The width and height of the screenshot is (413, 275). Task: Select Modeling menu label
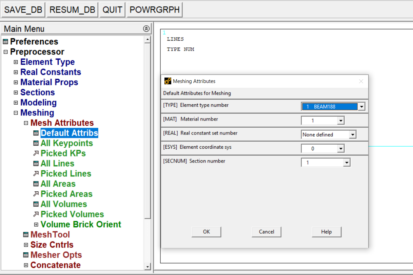point(38,103)
